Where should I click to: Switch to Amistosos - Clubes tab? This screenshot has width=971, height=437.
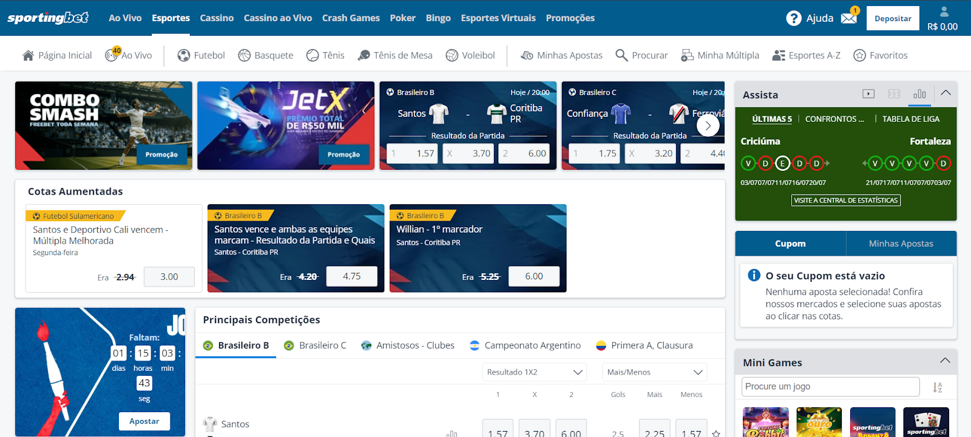408,345
